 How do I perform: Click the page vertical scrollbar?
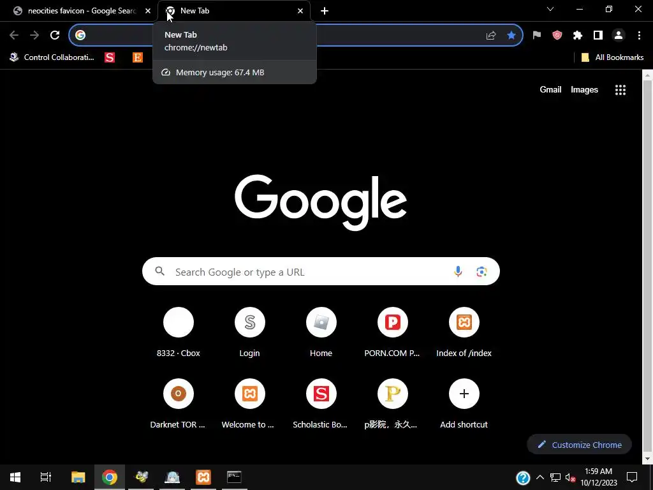pos(647,267)
